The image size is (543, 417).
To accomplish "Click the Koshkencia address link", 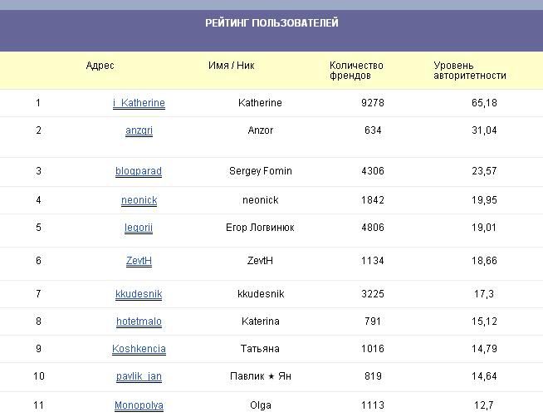I will point(139,349).
